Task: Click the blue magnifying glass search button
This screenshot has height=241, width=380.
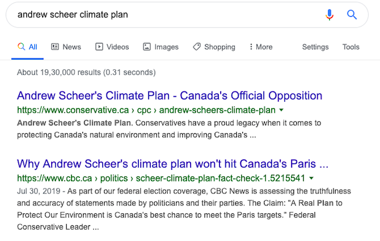Action: tap(352, 15)
